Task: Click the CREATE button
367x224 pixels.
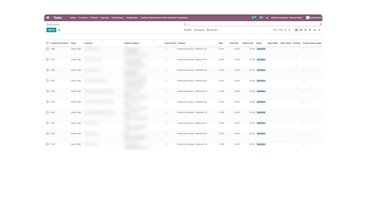Action: (x=51, y=30)
